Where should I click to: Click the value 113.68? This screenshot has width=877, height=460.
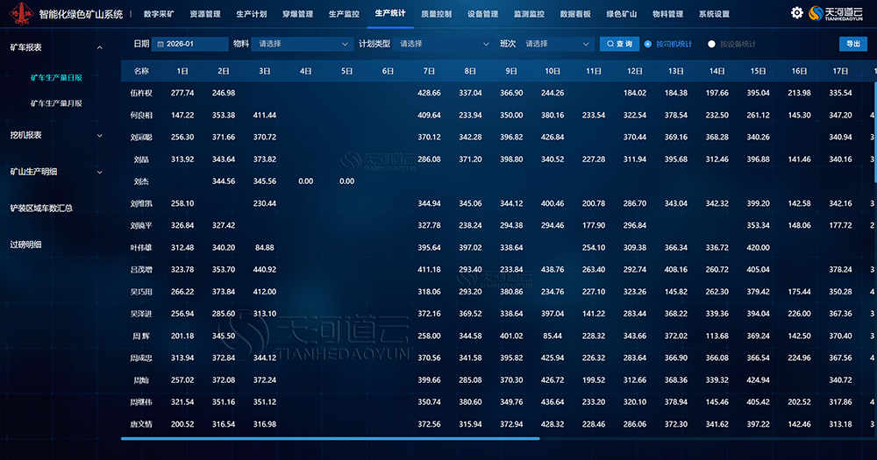pyautogui.click(x=717, y=336)
